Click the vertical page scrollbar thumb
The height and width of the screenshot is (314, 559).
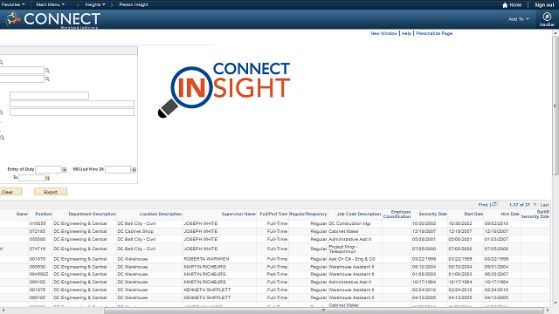pos(556,106)
